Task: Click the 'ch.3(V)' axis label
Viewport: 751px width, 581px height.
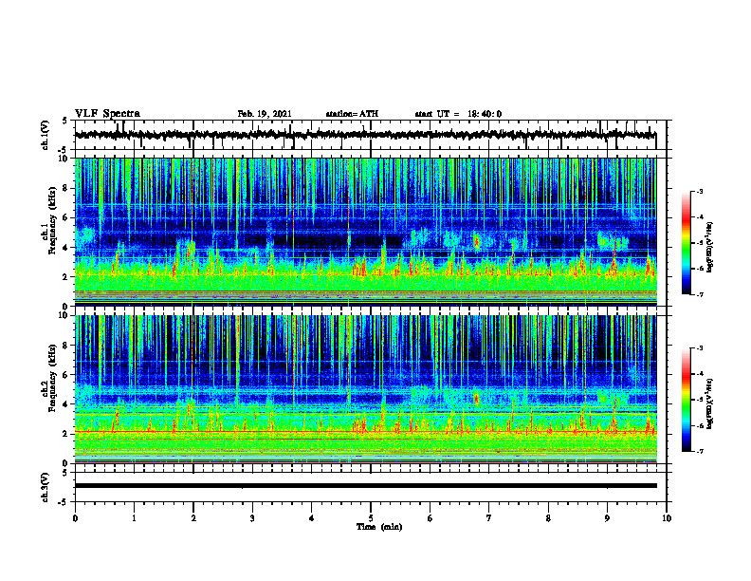Action: point(46,487)
